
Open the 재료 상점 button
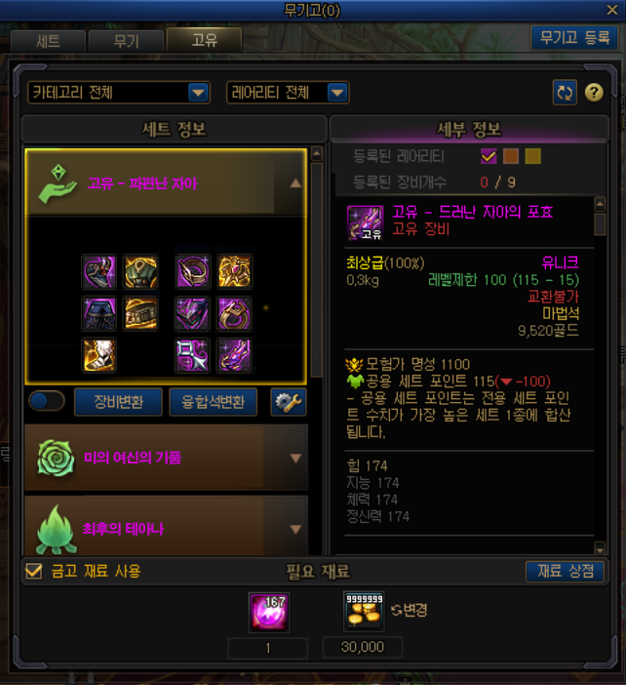(565, 572)
